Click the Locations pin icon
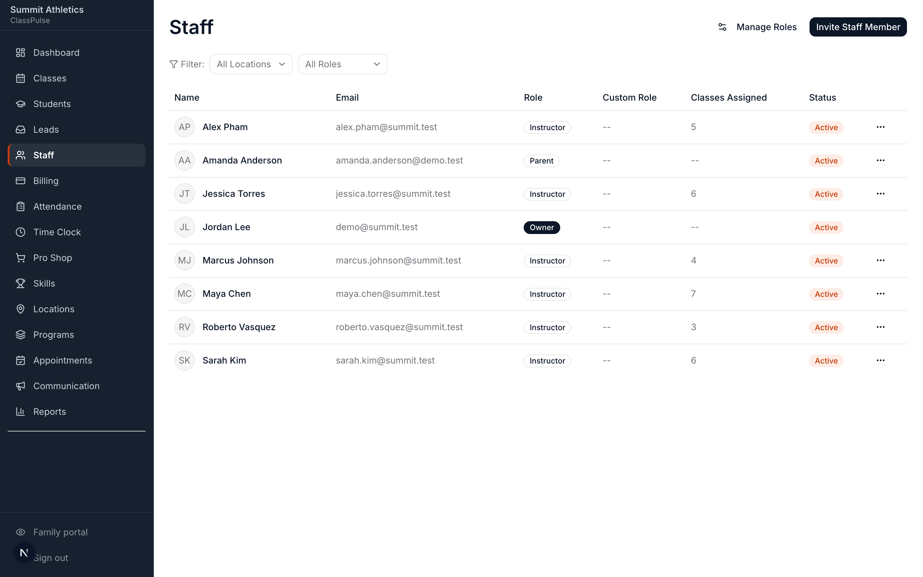 (x=21, y=309)
